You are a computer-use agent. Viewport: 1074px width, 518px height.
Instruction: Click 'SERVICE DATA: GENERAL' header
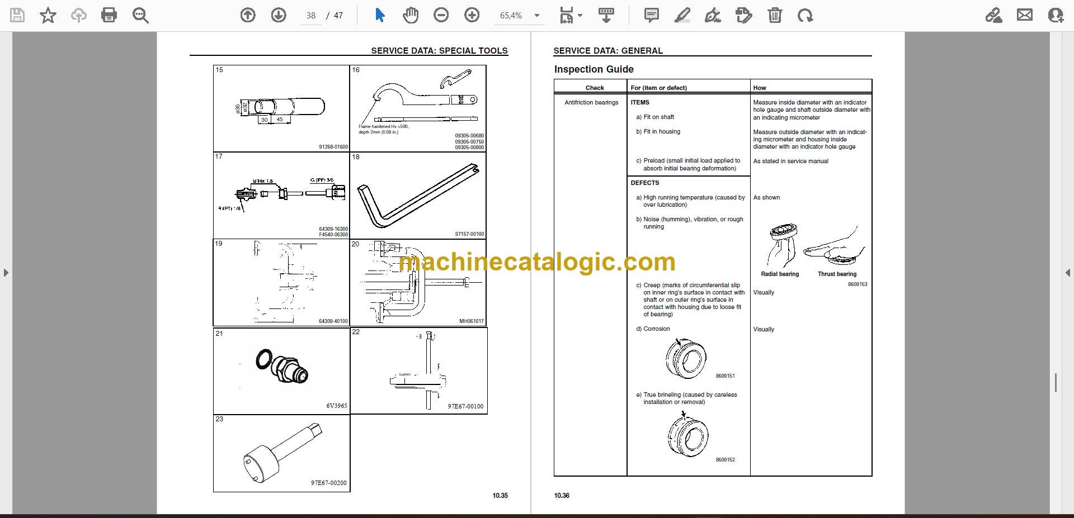[608, 50]
